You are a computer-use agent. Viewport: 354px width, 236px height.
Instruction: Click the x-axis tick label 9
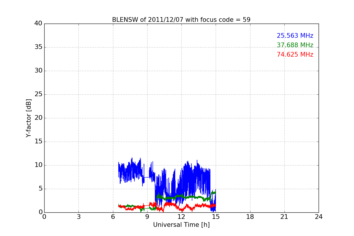[x=147, y=217]
